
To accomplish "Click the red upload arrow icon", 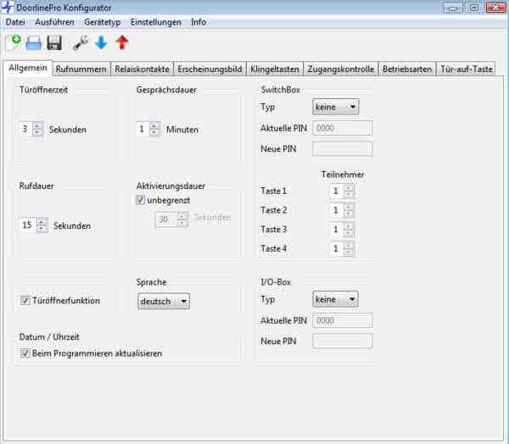I will pos(122,43).
